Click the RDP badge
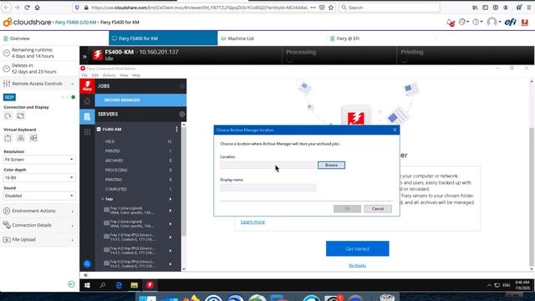 (9, 97)
